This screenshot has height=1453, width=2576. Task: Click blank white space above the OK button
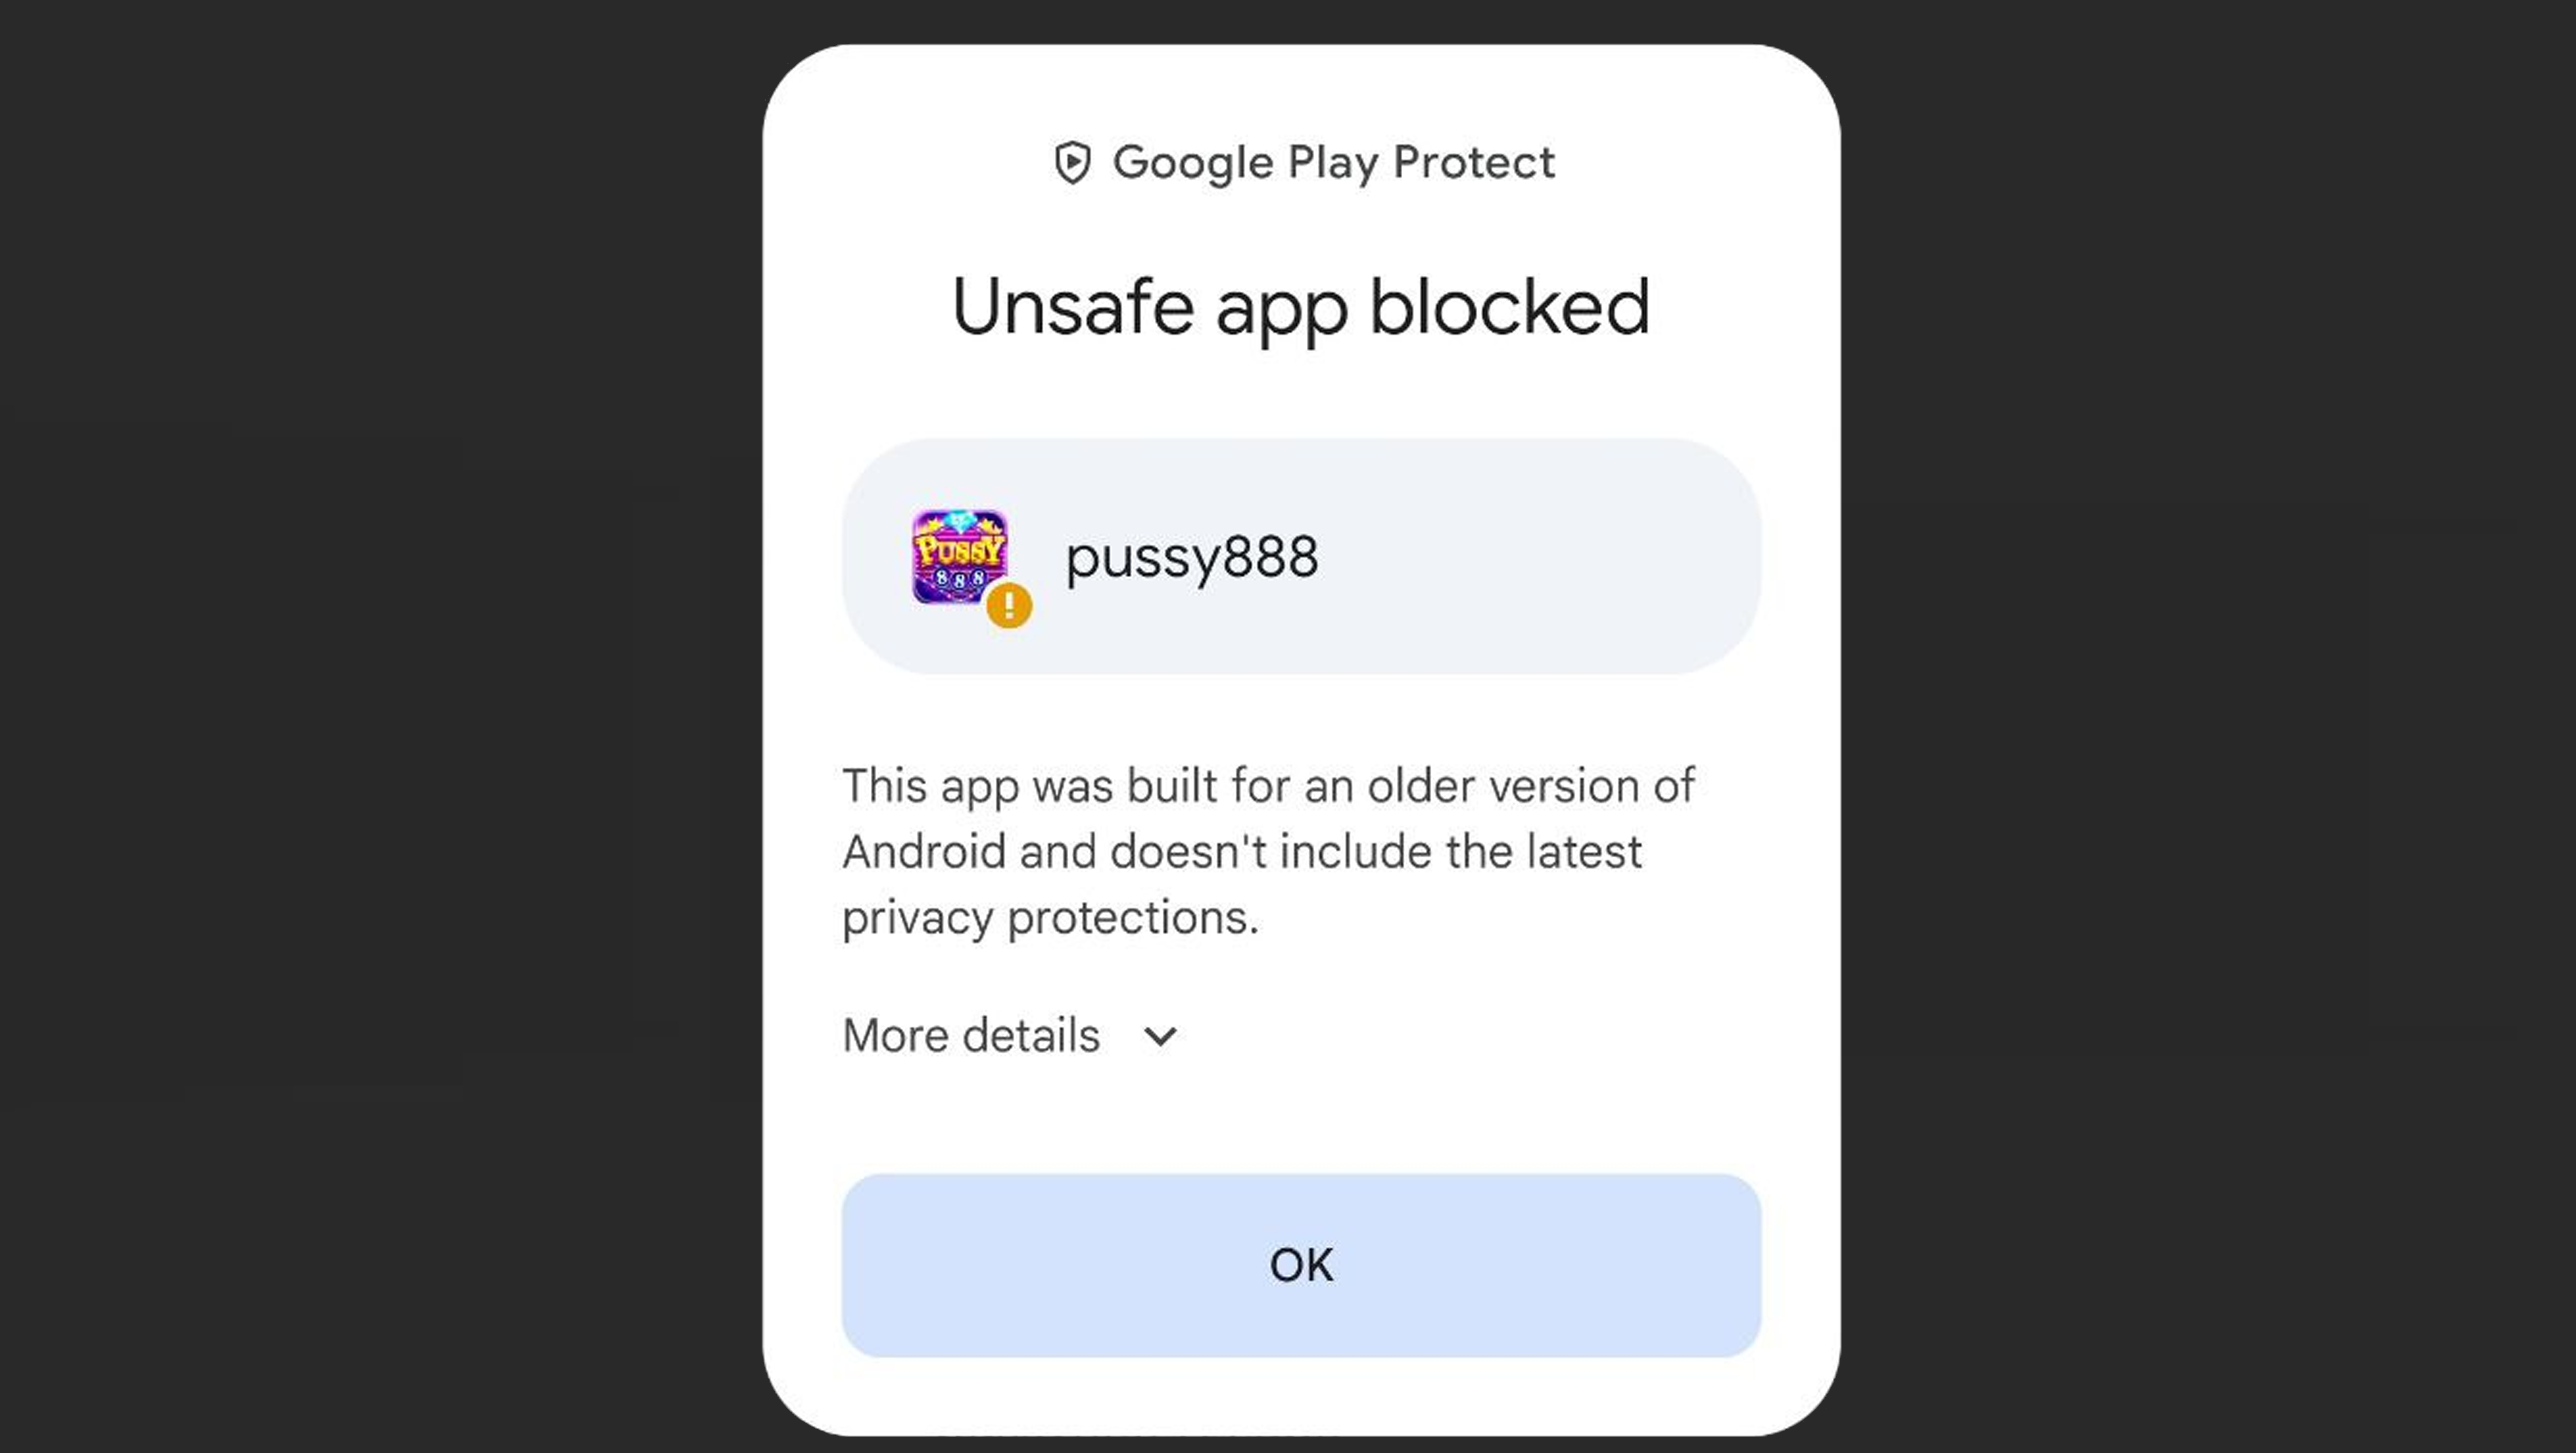click(1300, 1120)
